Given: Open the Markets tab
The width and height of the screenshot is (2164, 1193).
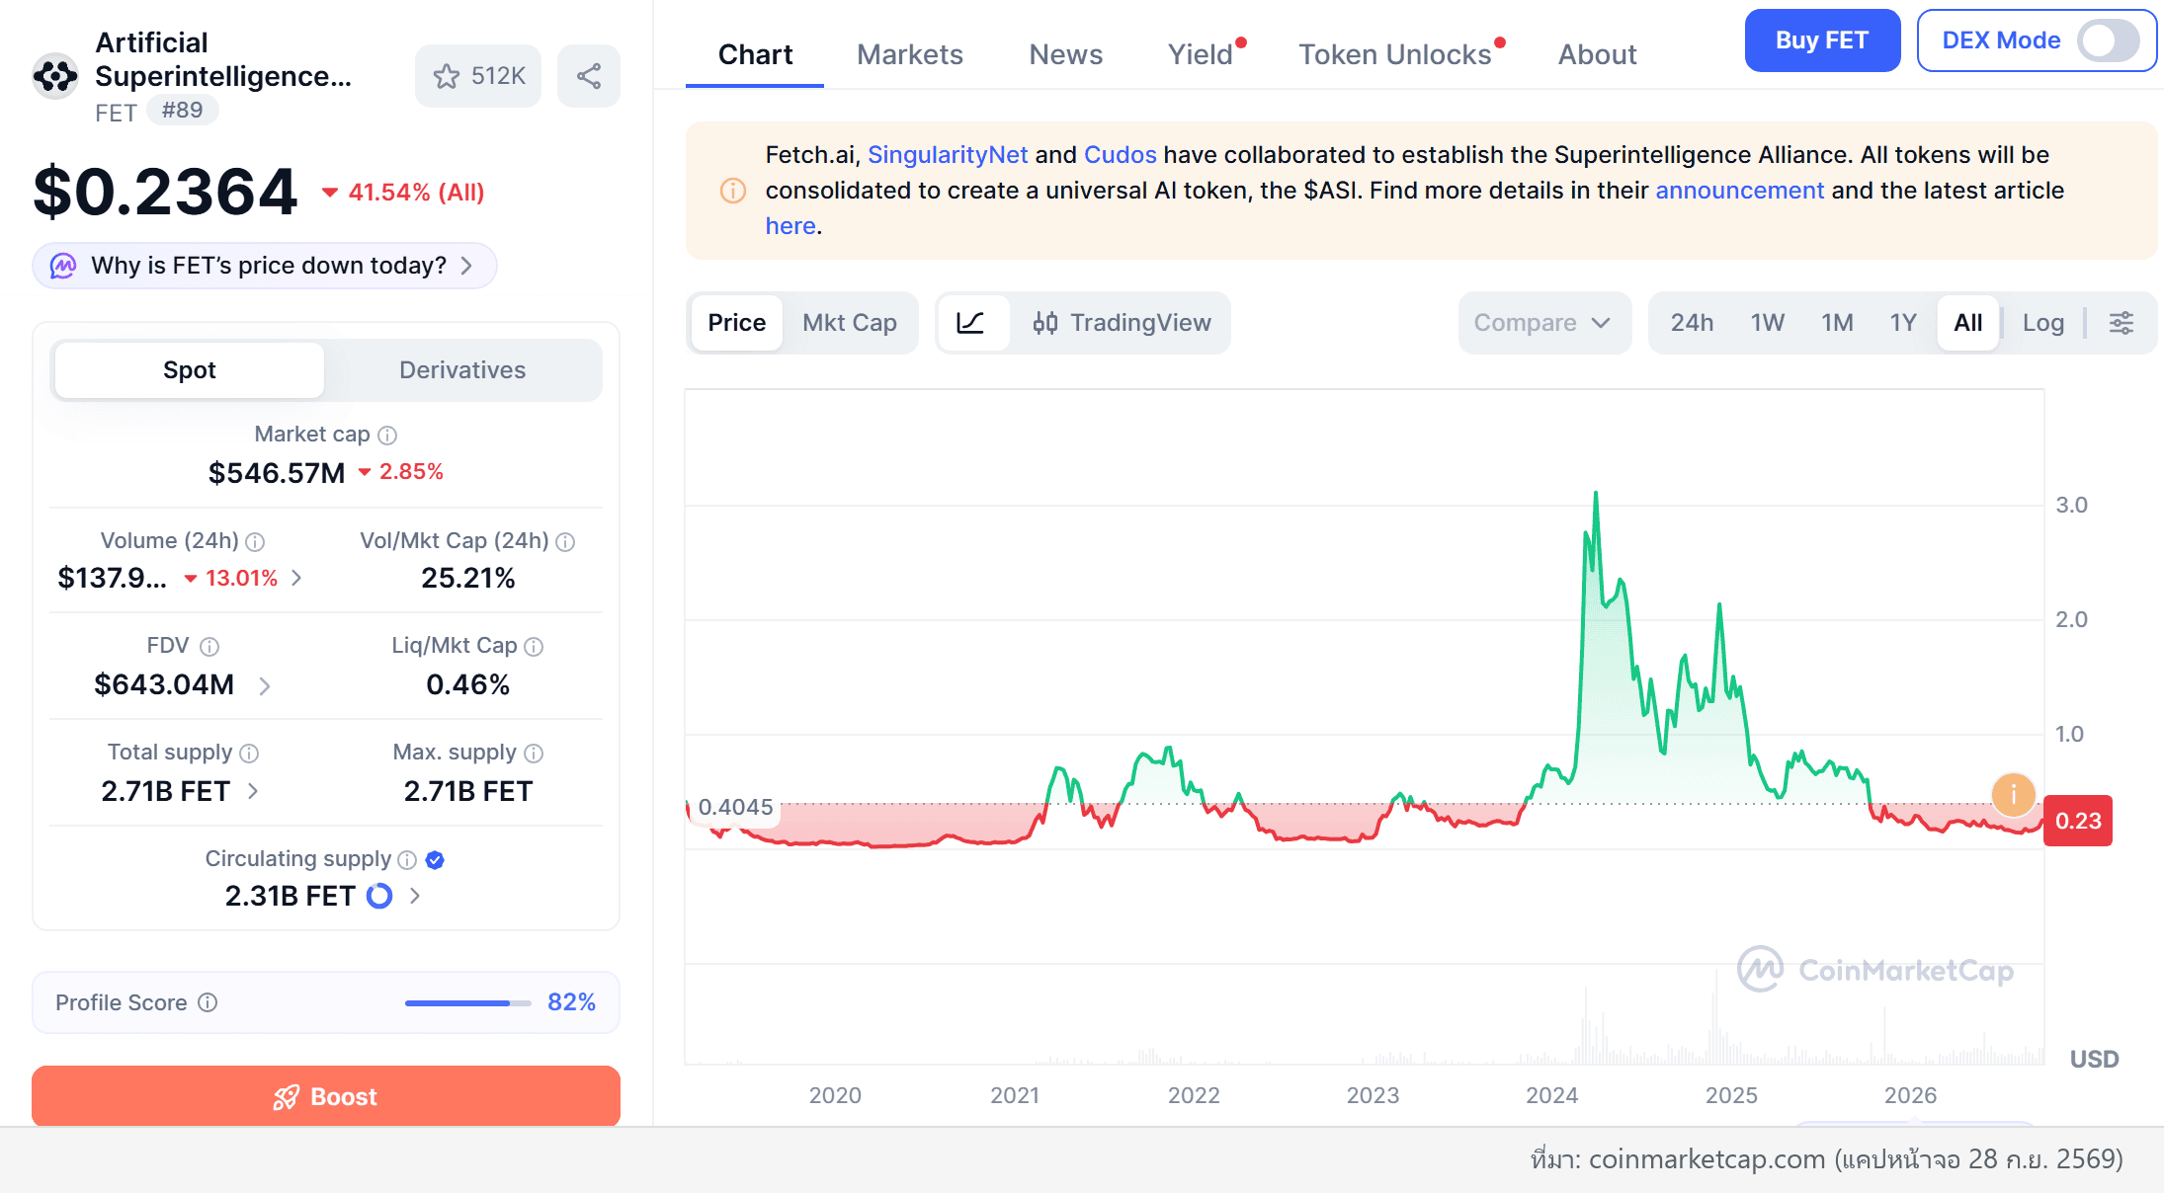Looking at the screenshot, I should coord(909,54).
